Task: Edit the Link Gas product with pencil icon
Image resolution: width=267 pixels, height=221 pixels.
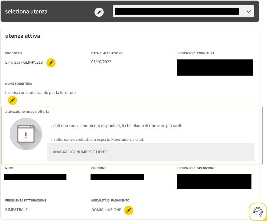Action: (x=51, y=63)
